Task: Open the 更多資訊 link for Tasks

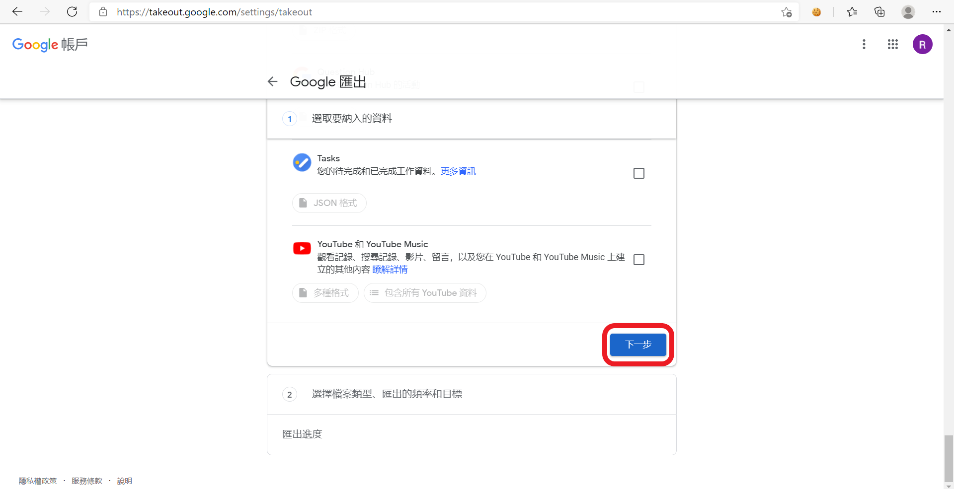Action: pyautogui.click(x=458, y=171)
